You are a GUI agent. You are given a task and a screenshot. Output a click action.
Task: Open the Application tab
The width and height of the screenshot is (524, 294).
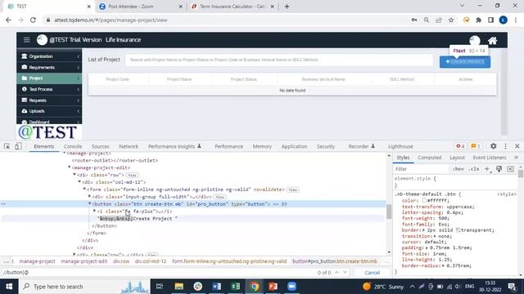coord(294,146)
